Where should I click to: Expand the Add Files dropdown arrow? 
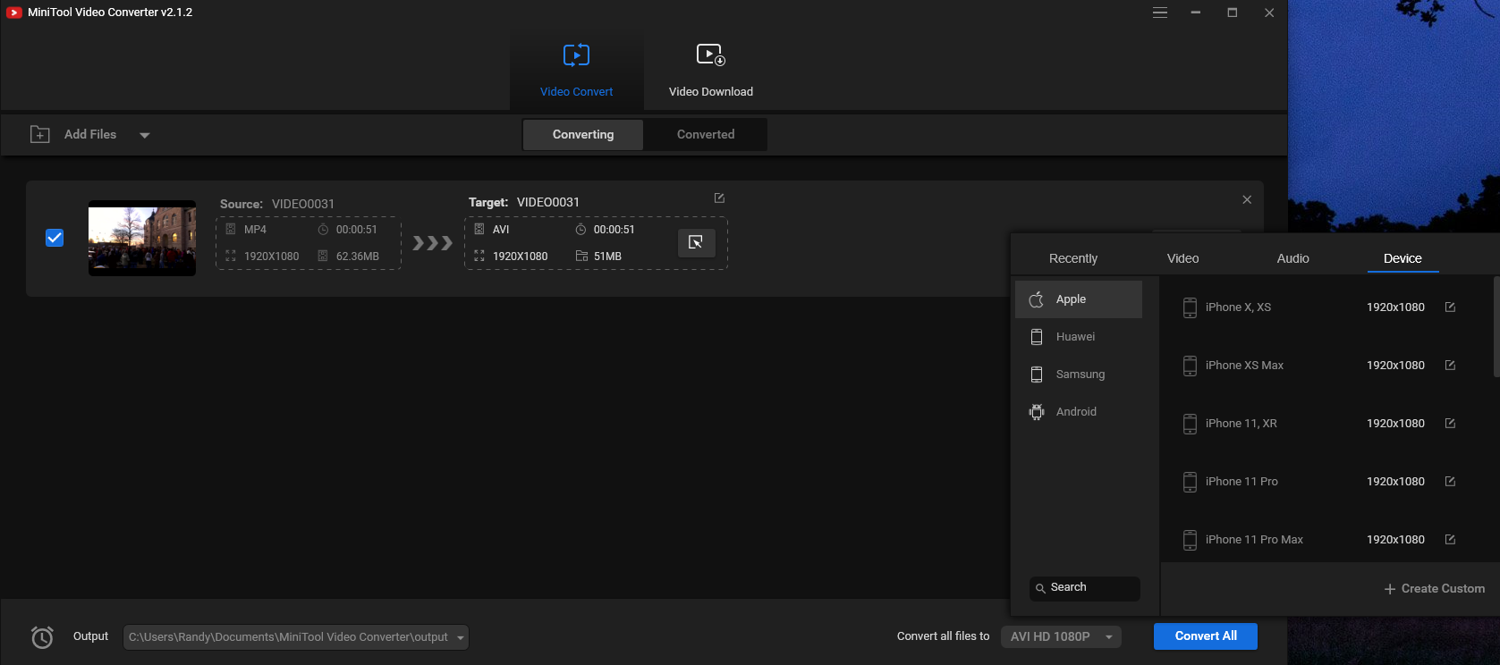coord(145,135)
